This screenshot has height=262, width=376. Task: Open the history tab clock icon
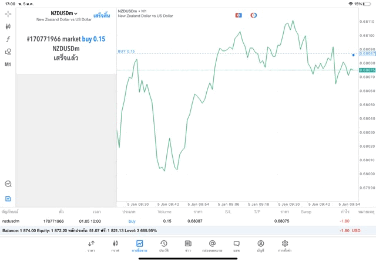pos(164,246)
